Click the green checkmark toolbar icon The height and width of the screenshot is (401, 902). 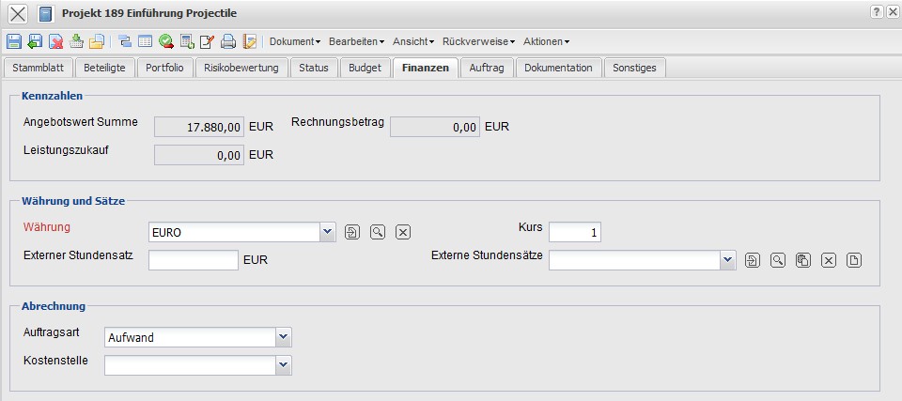point(166,41)
